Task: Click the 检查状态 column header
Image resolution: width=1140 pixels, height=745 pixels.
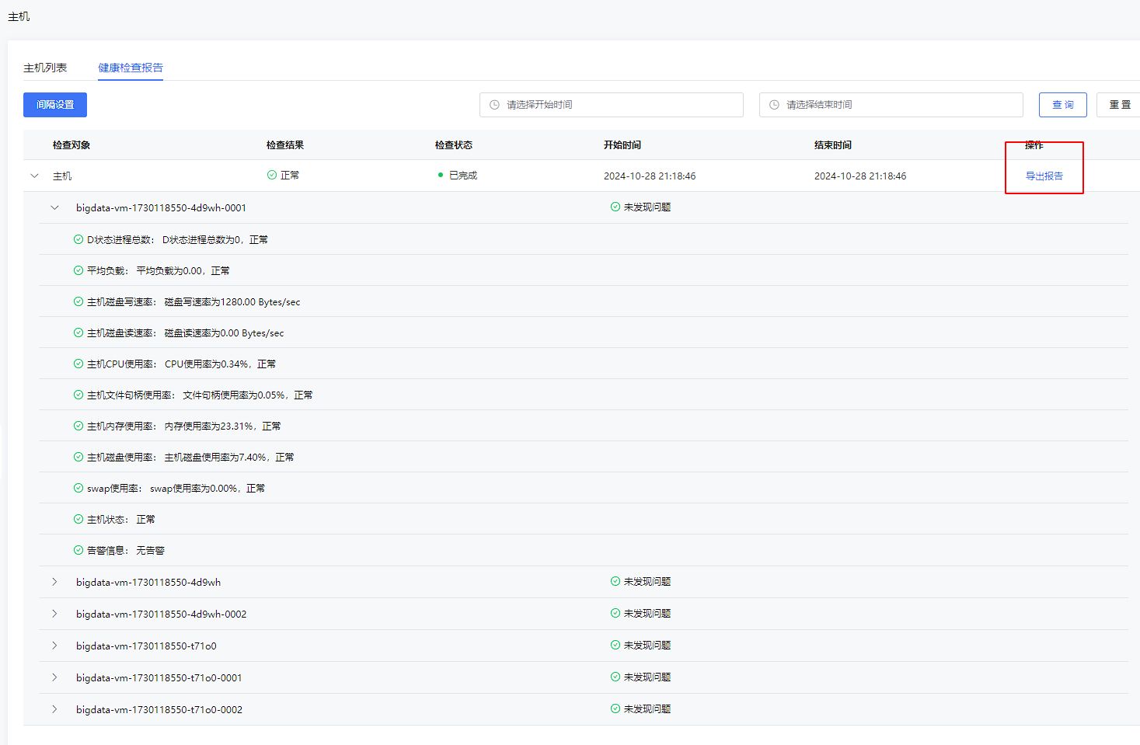Action: click(x=454, y=145)
